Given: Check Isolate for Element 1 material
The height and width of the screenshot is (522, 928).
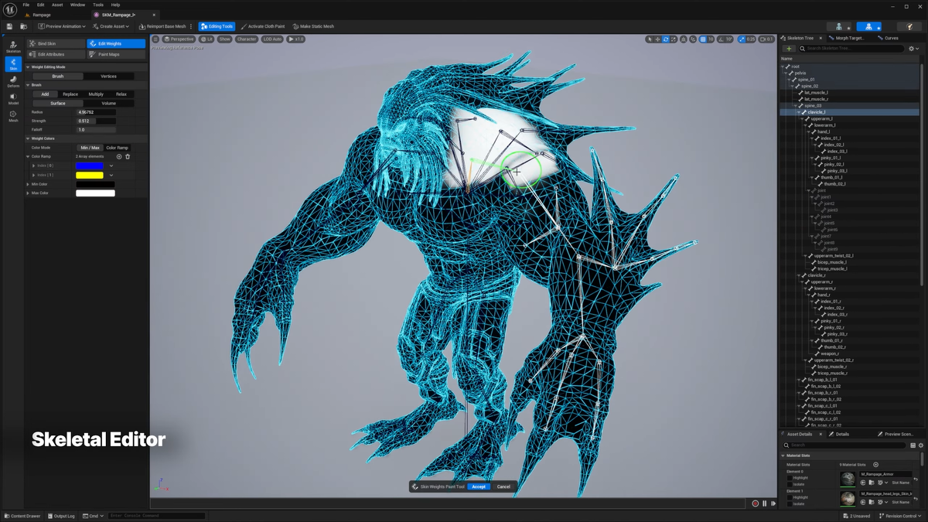Looking at the screenshot, I should [x=790, y=503].
